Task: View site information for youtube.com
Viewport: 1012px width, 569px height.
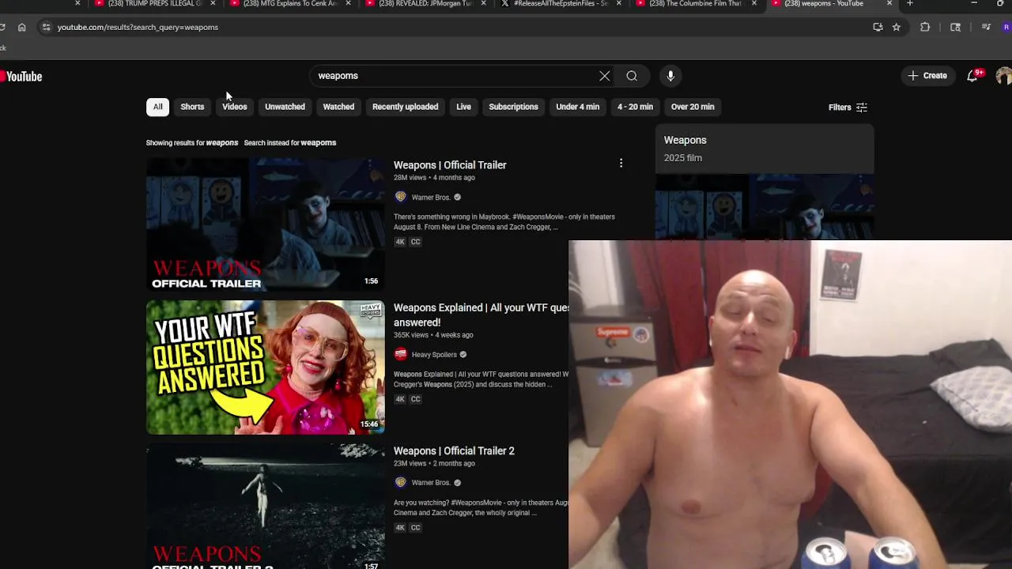Action: pyautogui.click(x=46, y=27)
